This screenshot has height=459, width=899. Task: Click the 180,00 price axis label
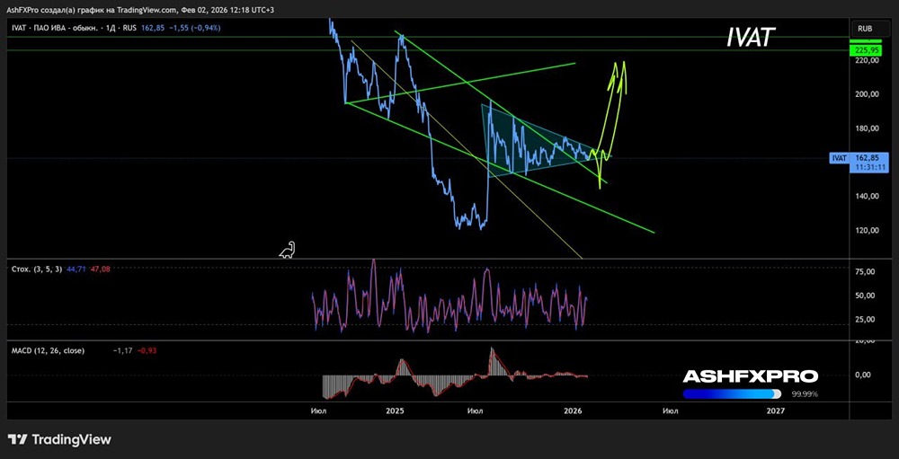point(866,128)
